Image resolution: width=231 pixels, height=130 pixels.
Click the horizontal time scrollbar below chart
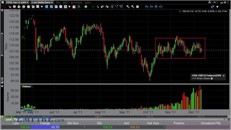pos(116,116)
